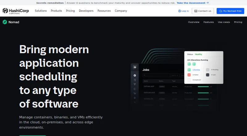Click the Nomad product name text

[14, 22]
